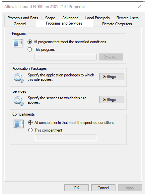Confirm the dialog with OK

pos(76,188)
